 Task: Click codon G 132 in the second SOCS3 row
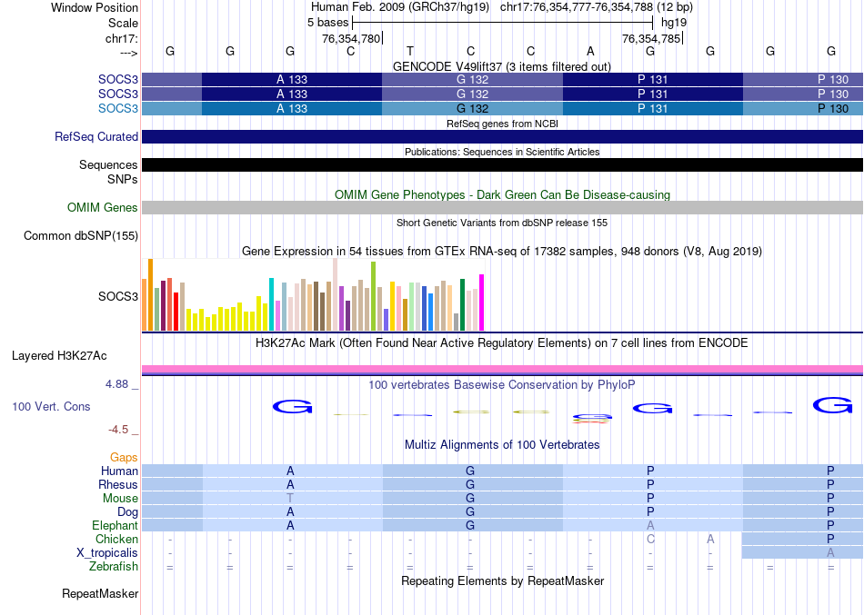point(472,94)
